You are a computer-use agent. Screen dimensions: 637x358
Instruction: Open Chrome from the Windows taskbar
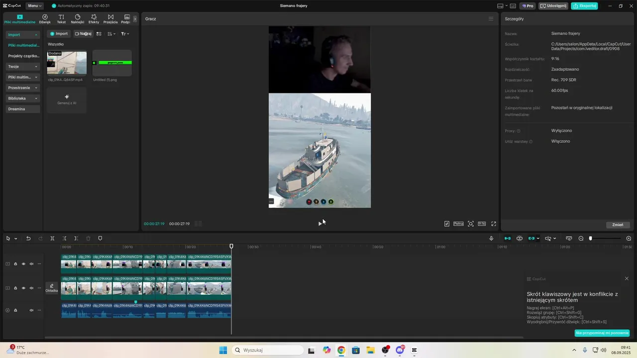(x=341, y=350)
